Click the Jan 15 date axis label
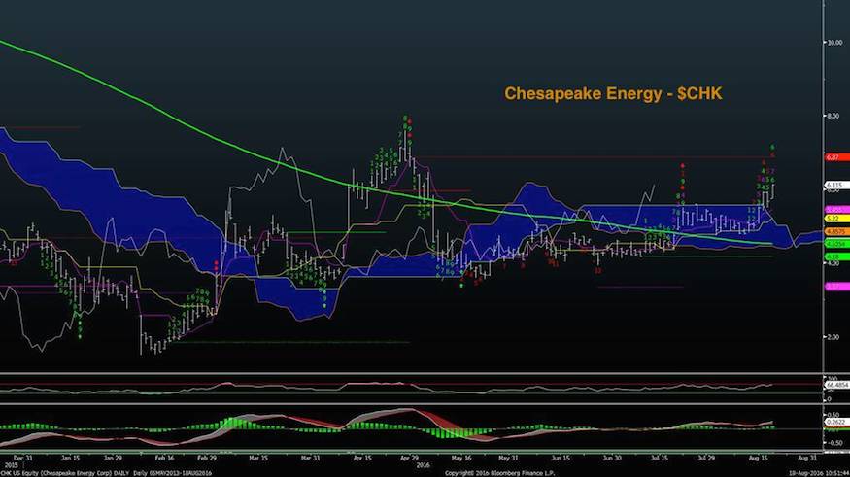 coord(70,458)
